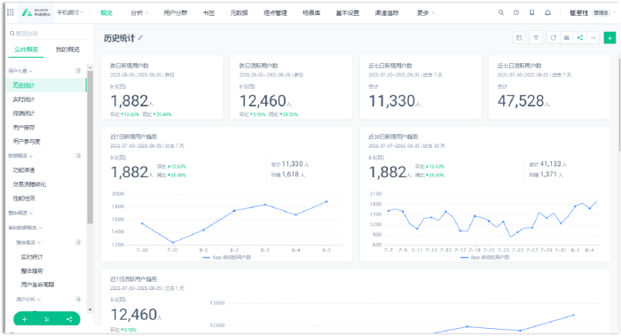Click the green share icon in toolbar
The image size is (621, 336).
click(580, 38)
